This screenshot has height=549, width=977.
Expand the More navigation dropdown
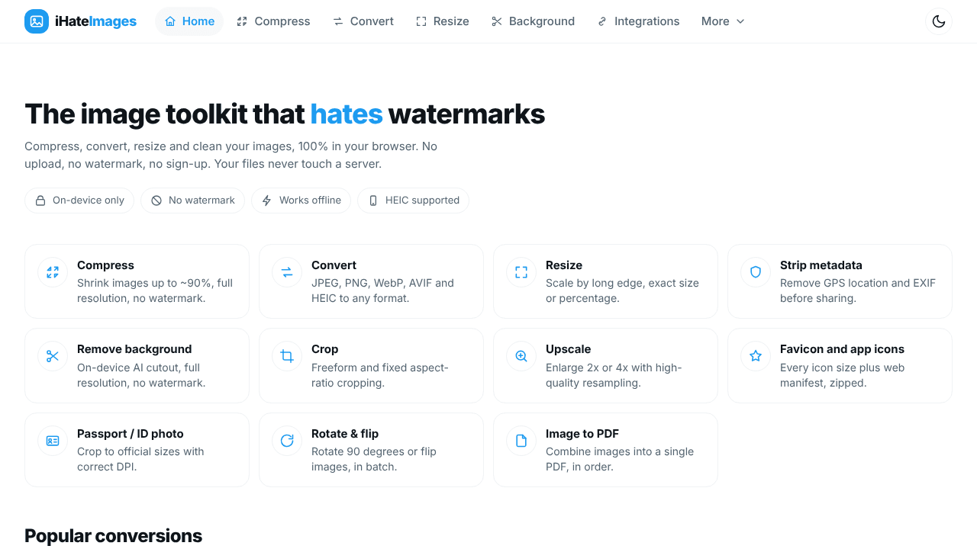coord(722,21)
